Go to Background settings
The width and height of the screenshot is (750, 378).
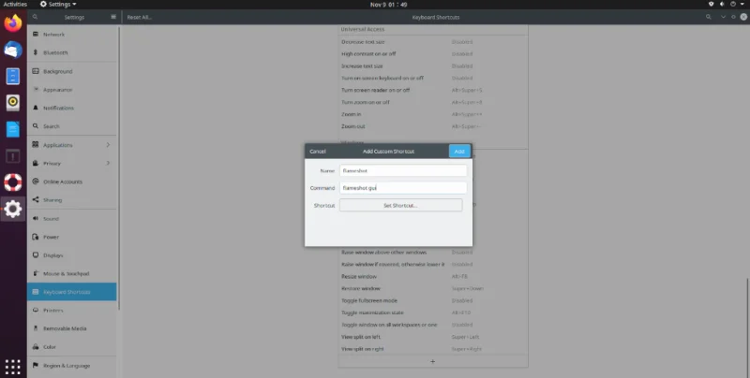coord(72,71)
